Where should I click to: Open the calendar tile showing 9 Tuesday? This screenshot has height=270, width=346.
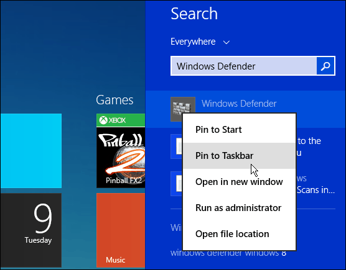tap(31, 230)
